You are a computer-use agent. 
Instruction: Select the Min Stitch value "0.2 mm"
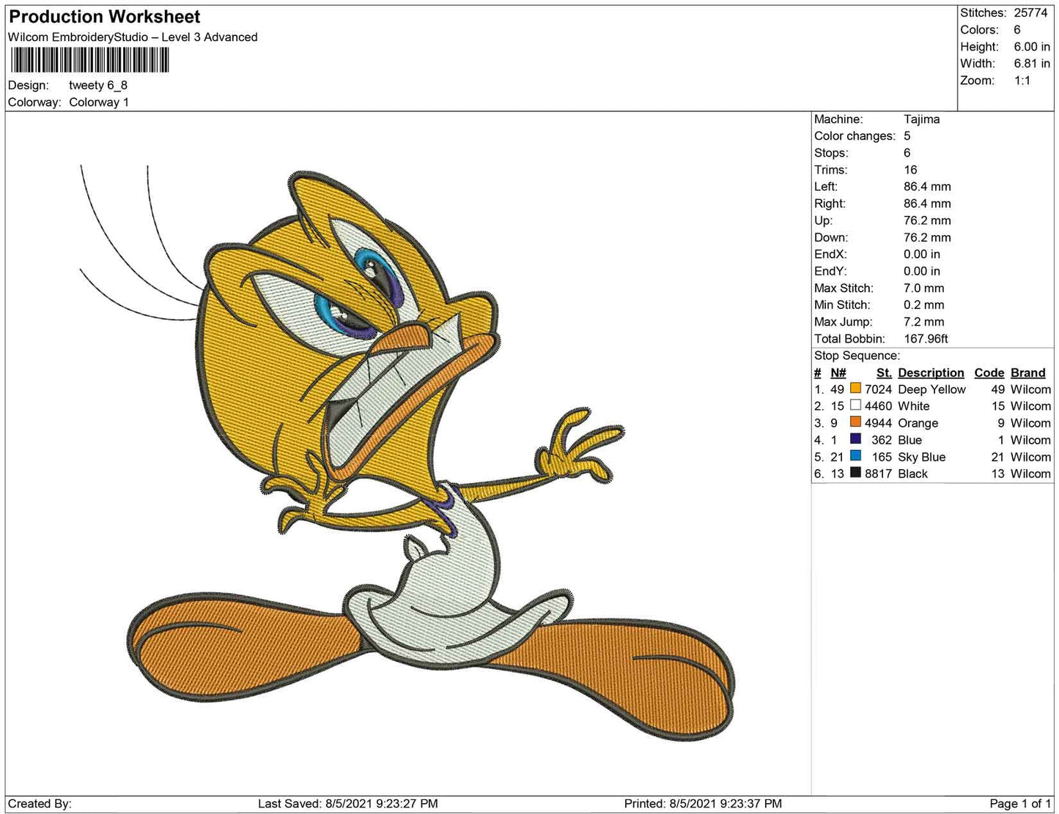(924, 305)
